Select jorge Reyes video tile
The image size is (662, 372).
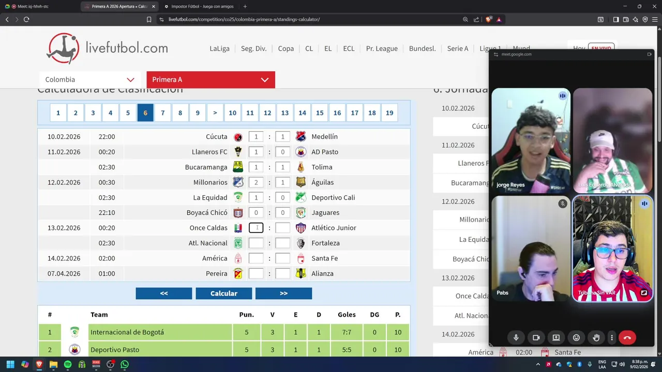(x=531, y=141)
